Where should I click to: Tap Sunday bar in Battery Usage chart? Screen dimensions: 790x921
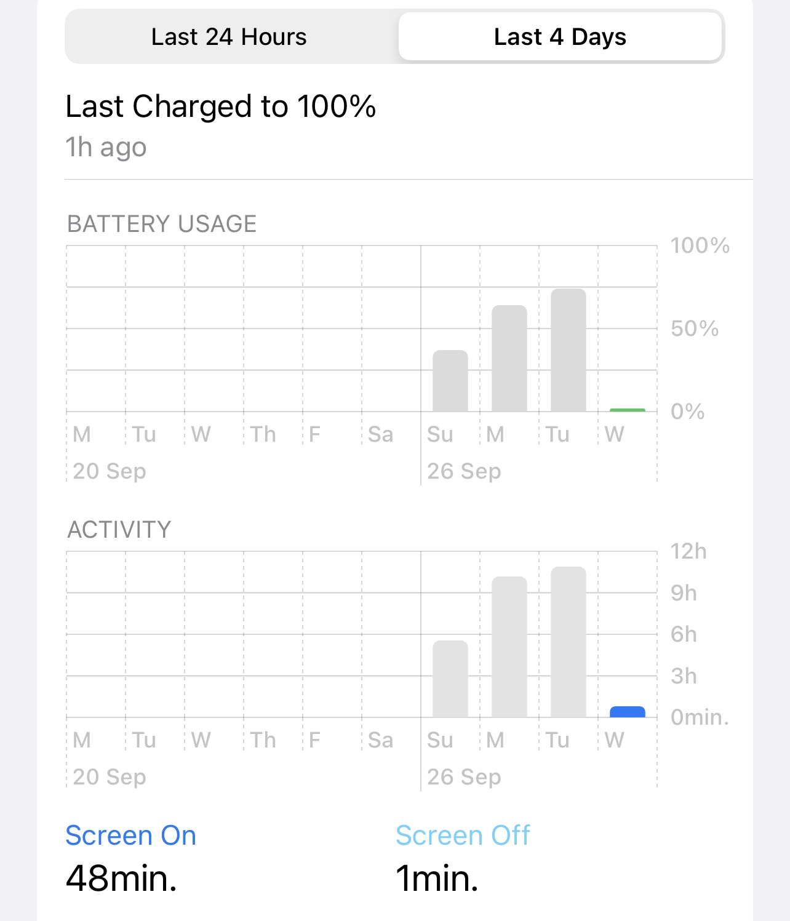450,381
